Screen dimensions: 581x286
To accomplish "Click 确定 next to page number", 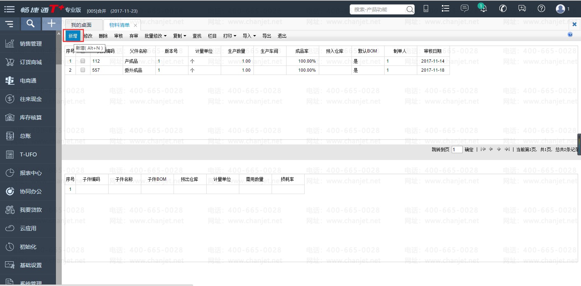I will click(x=469, y=150).
